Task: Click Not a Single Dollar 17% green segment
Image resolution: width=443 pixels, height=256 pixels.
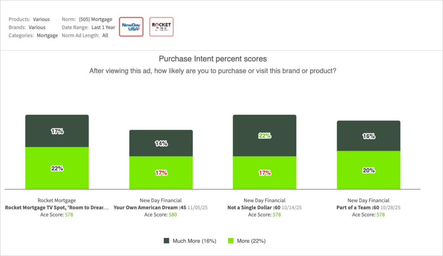Action: coord(264,172)
